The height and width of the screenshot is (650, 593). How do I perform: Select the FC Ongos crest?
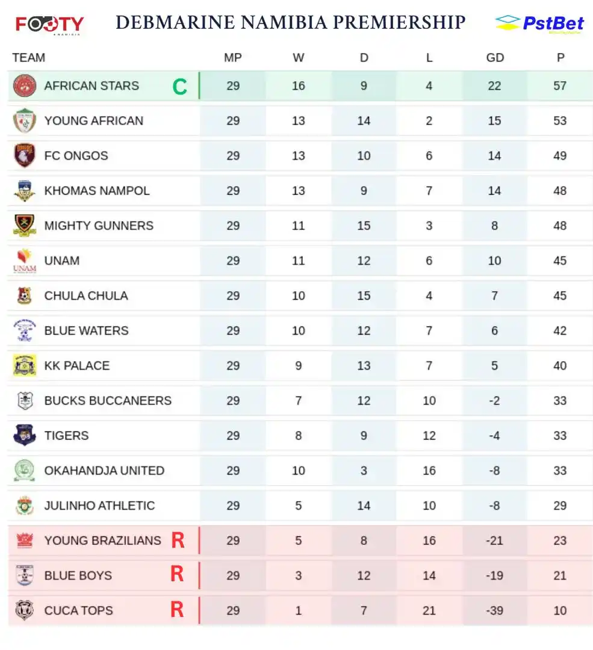click(25, 155)
